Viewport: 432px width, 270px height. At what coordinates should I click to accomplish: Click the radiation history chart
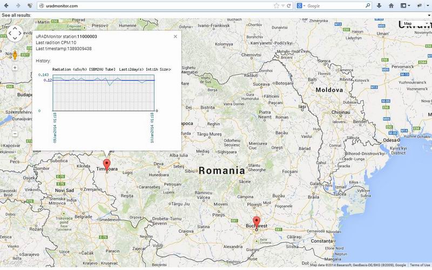point(103,93)
